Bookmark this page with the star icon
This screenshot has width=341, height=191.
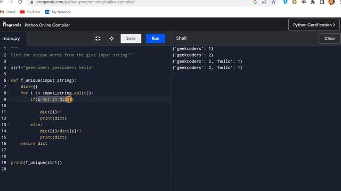tap(273, 2)
